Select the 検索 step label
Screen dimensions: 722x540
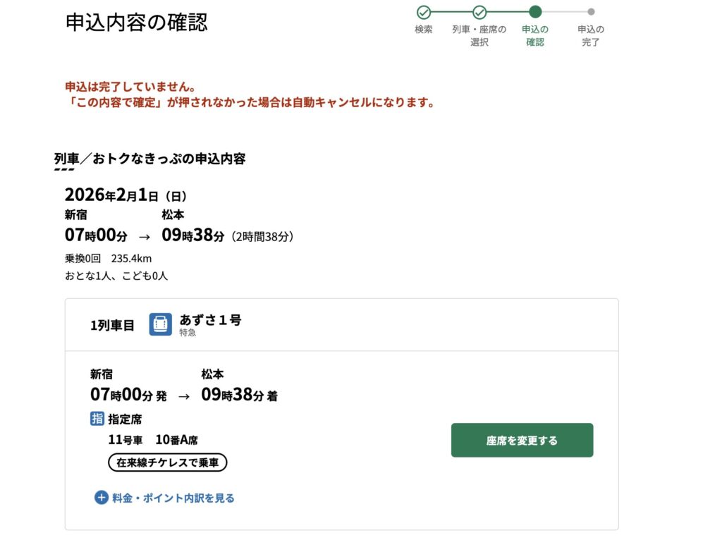424,30
